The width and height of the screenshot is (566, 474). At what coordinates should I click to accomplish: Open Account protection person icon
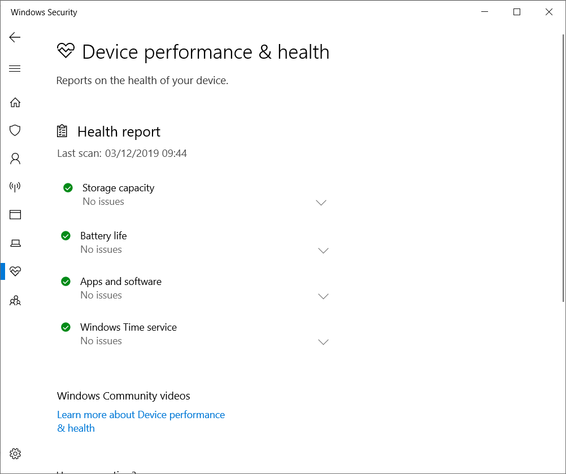(x=15, y=159)
